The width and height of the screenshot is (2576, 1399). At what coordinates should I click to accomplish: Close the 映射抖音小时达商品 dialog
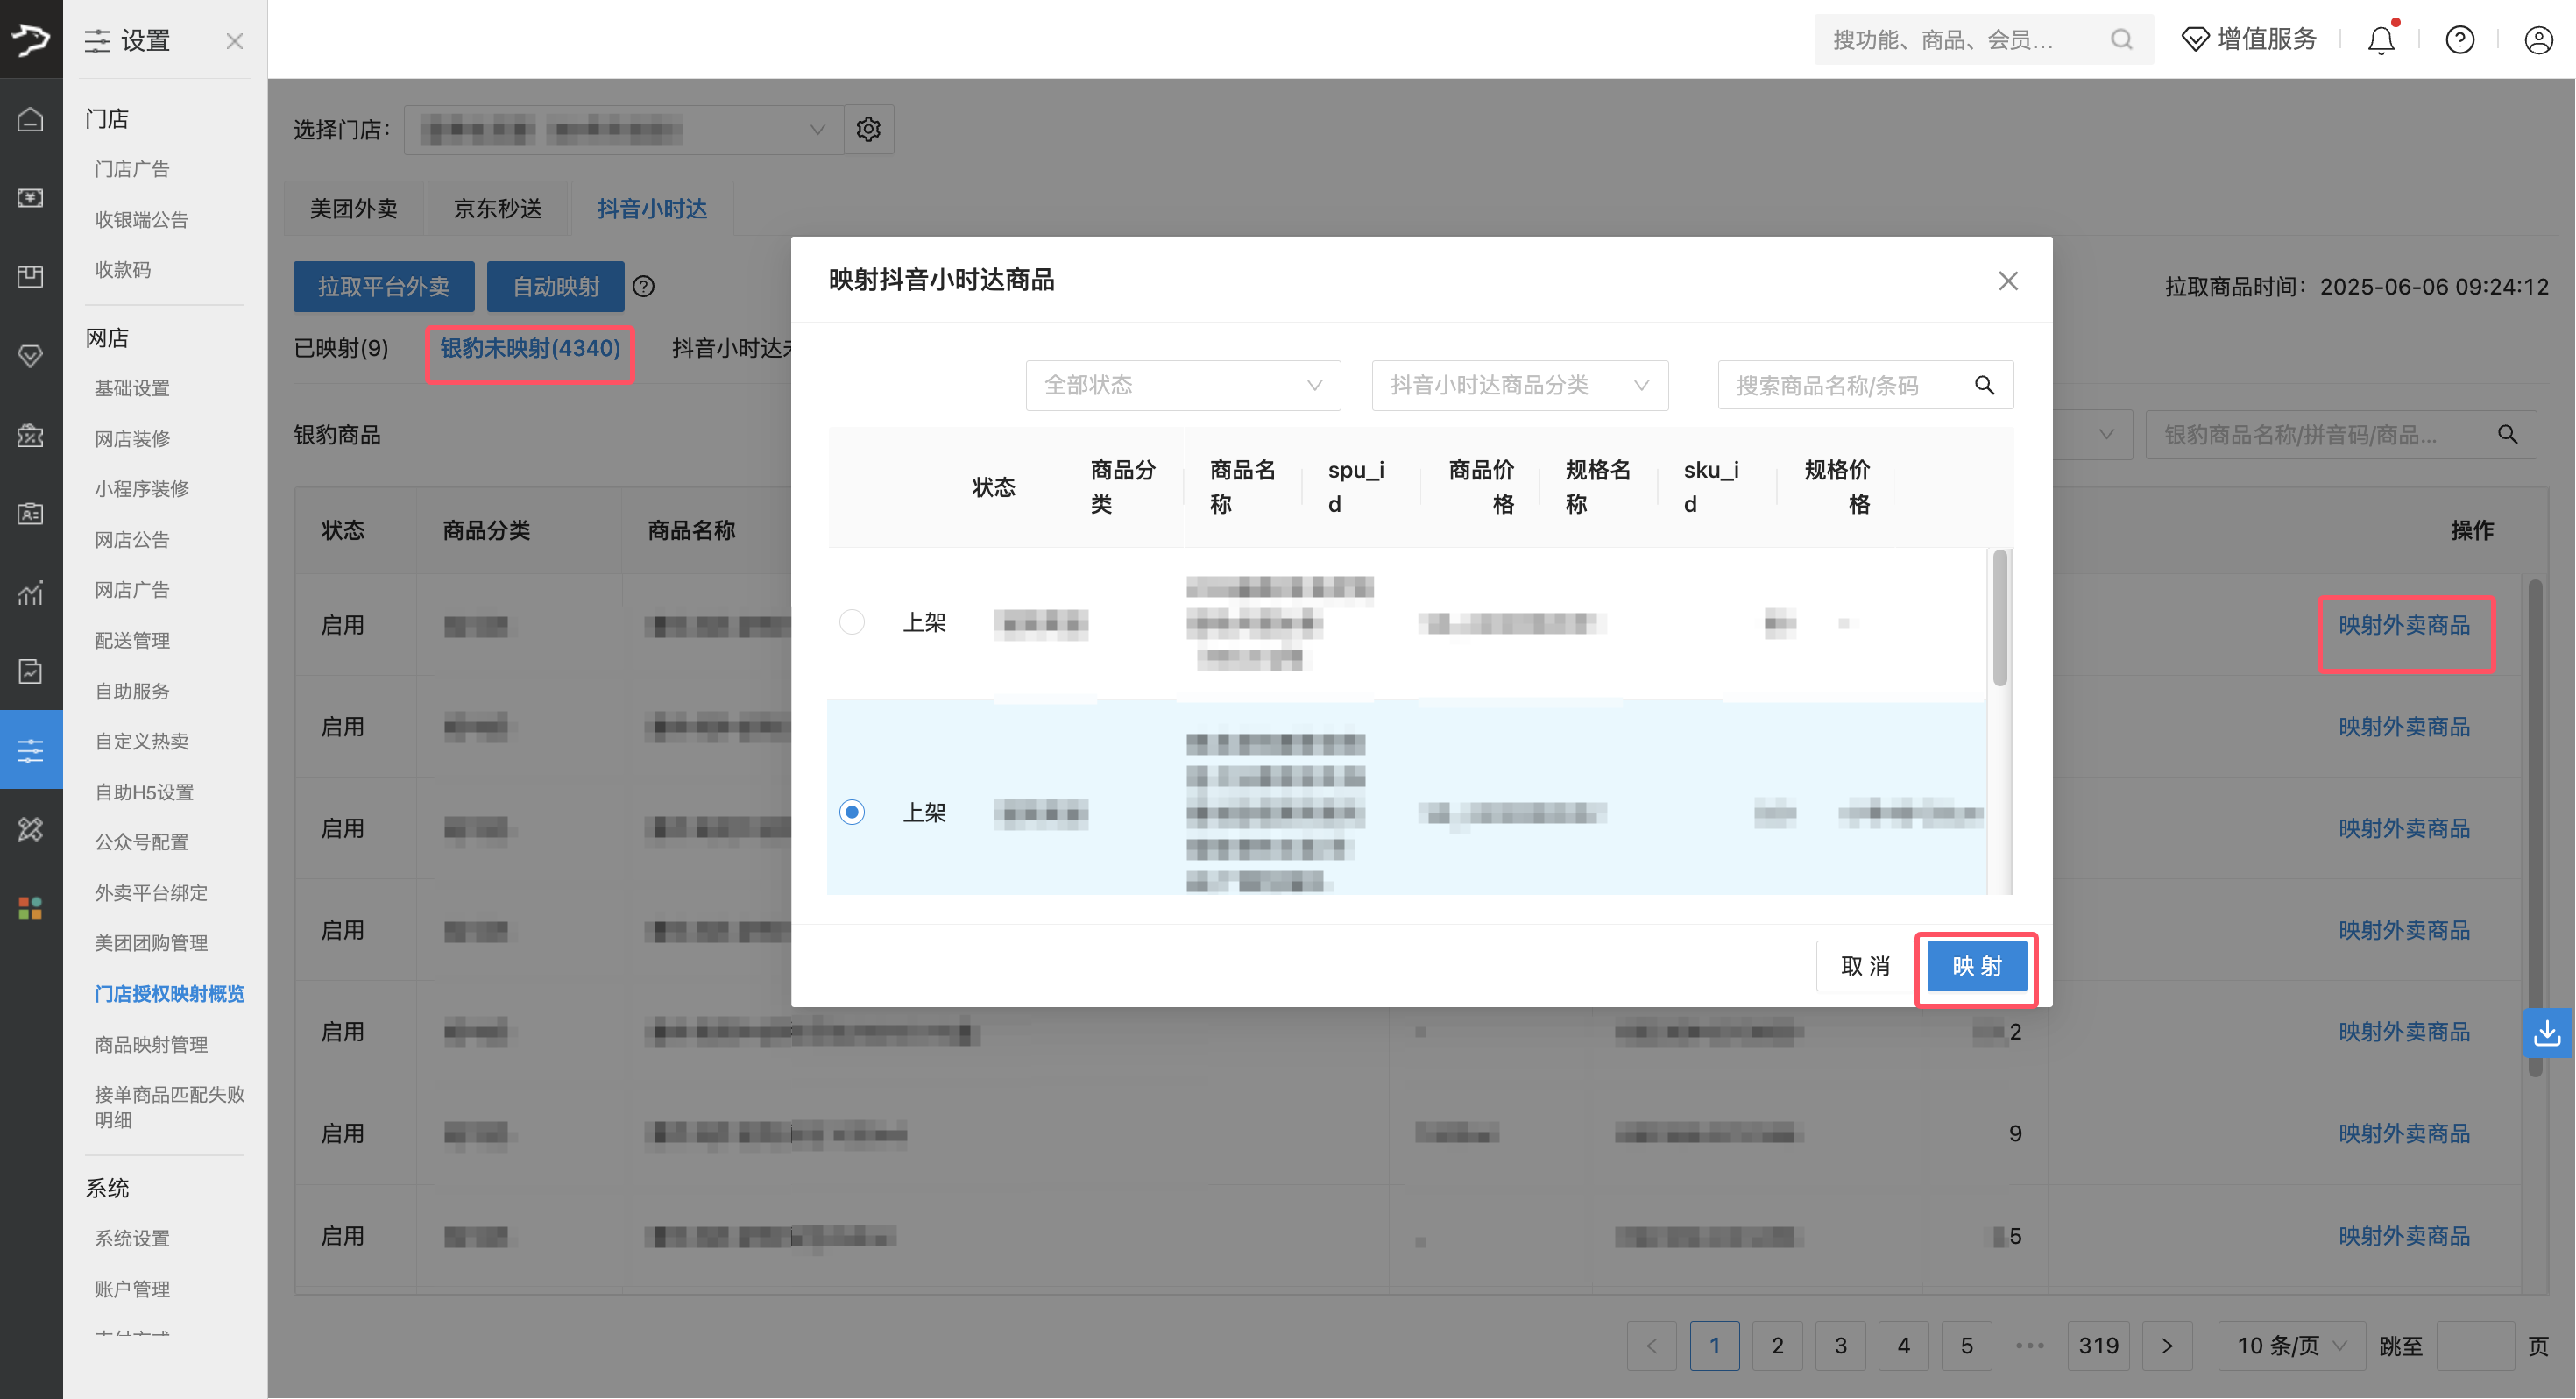2008,281
